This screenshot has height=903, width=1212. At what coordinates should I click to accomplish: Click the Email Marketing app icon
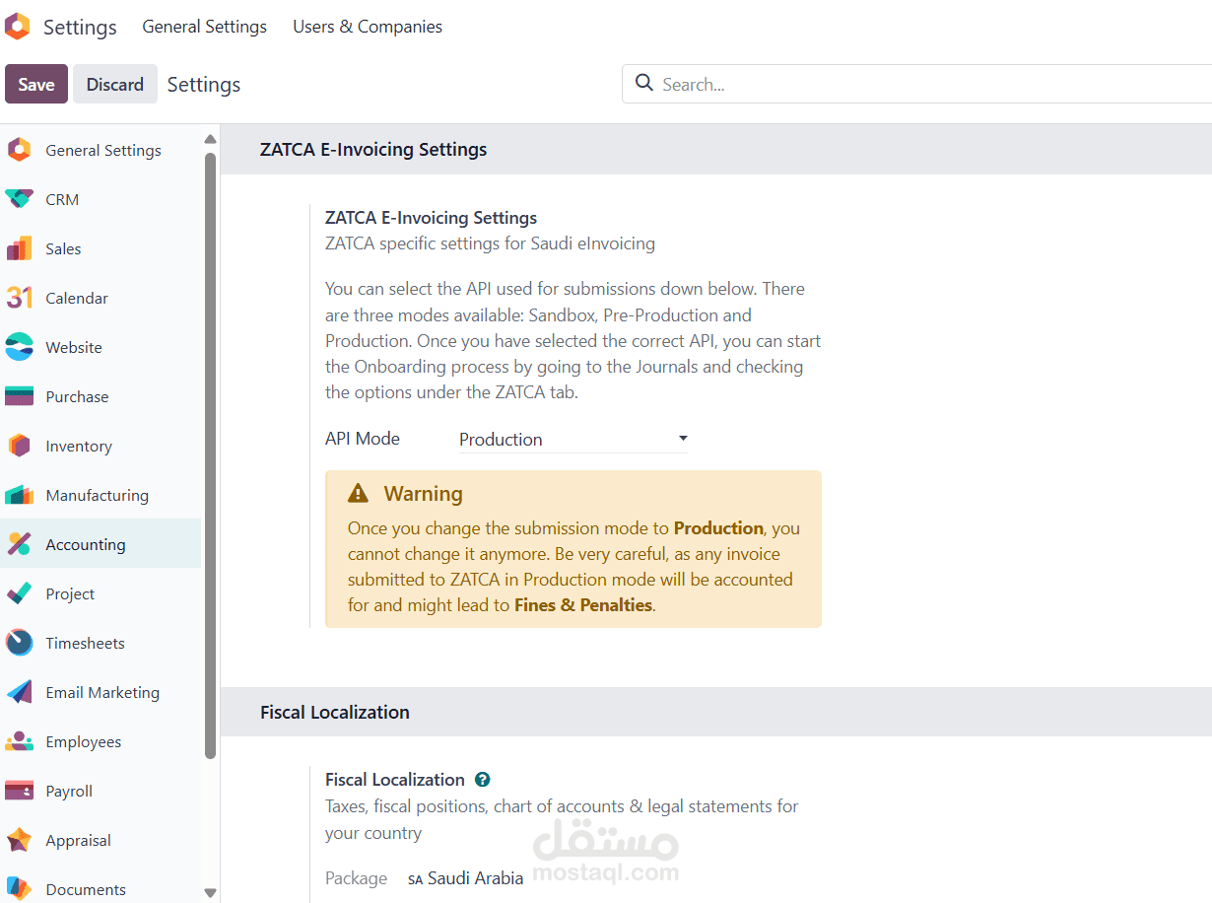[x=19, y=692]
